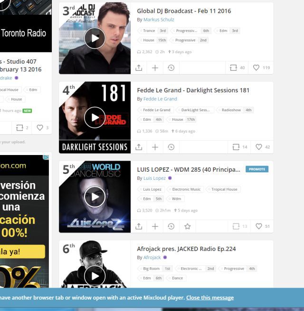Select the Tropical House tag
Screen dimensions: 304x311
coord(223,189)
